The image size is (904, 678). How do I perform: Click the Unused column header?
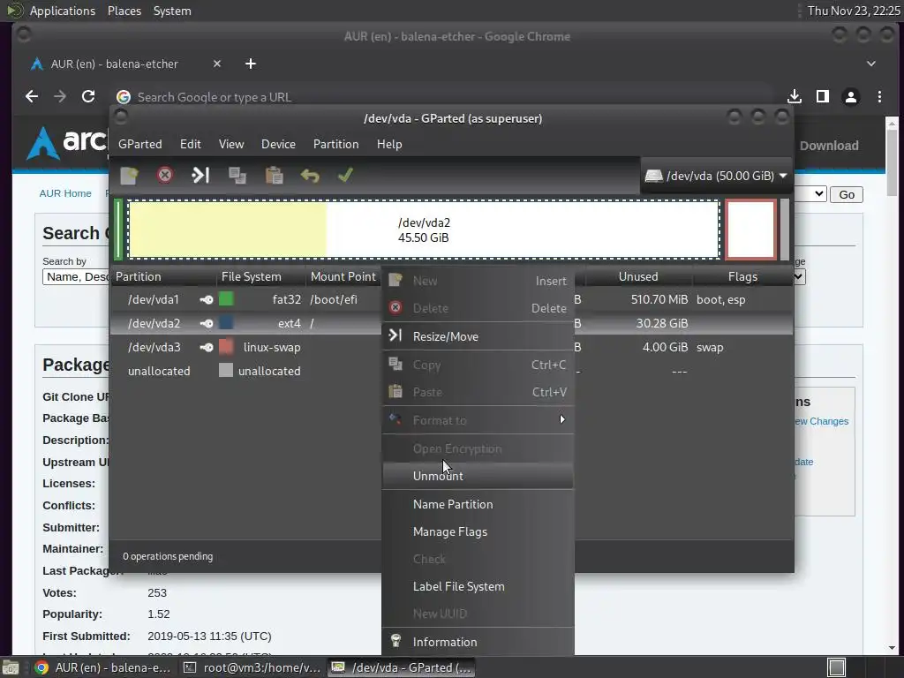pyautogui.click(x=637, y=276)
